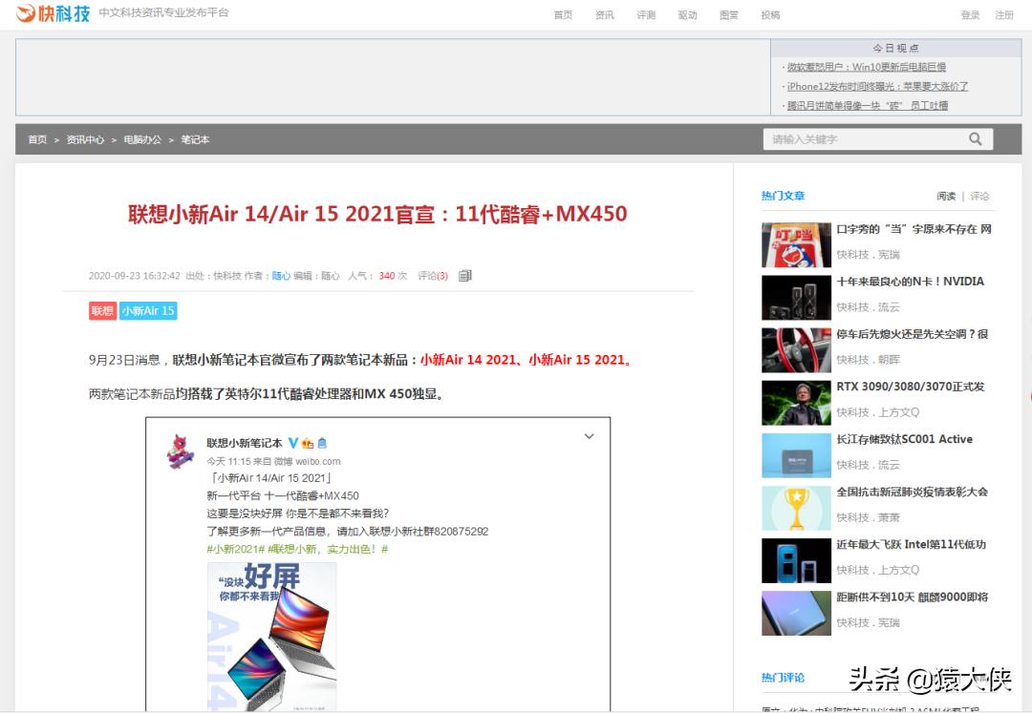Open thumbnail for 口字旁的“当”字 article
This screenshot has height=713, width=1032.
point(796,245)
